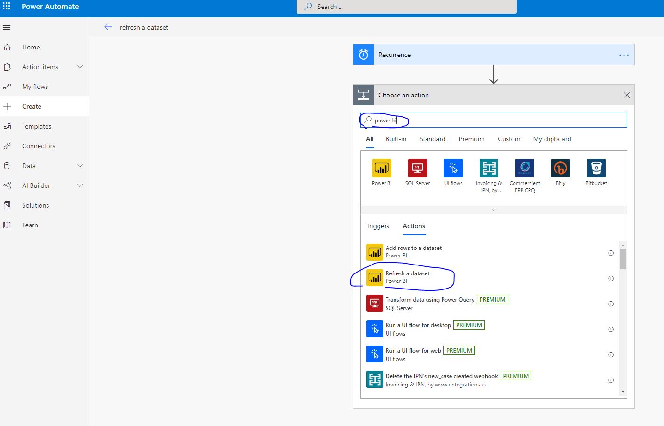The height and width of the screenshot is (426, 664).
Task: Switch to the Built-in filter tab
Action: [x=396, y=139]
